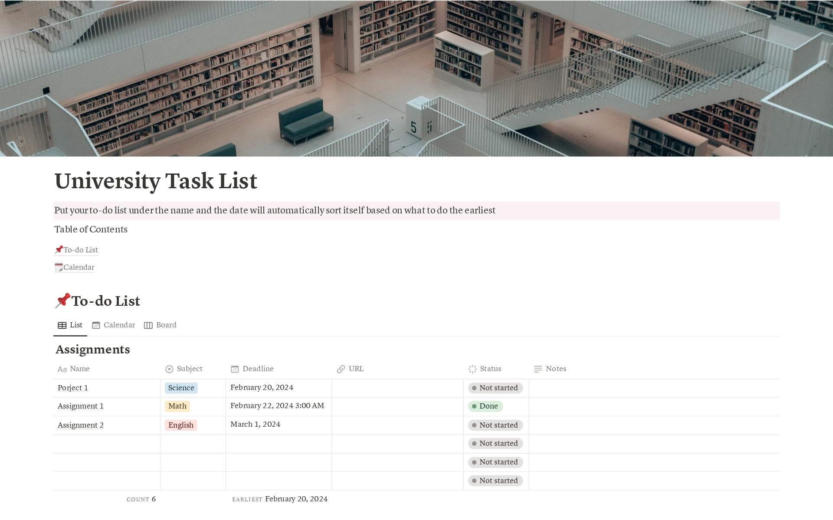
Task: Open the Calendar table of contents link
Action: click(78, 267)
